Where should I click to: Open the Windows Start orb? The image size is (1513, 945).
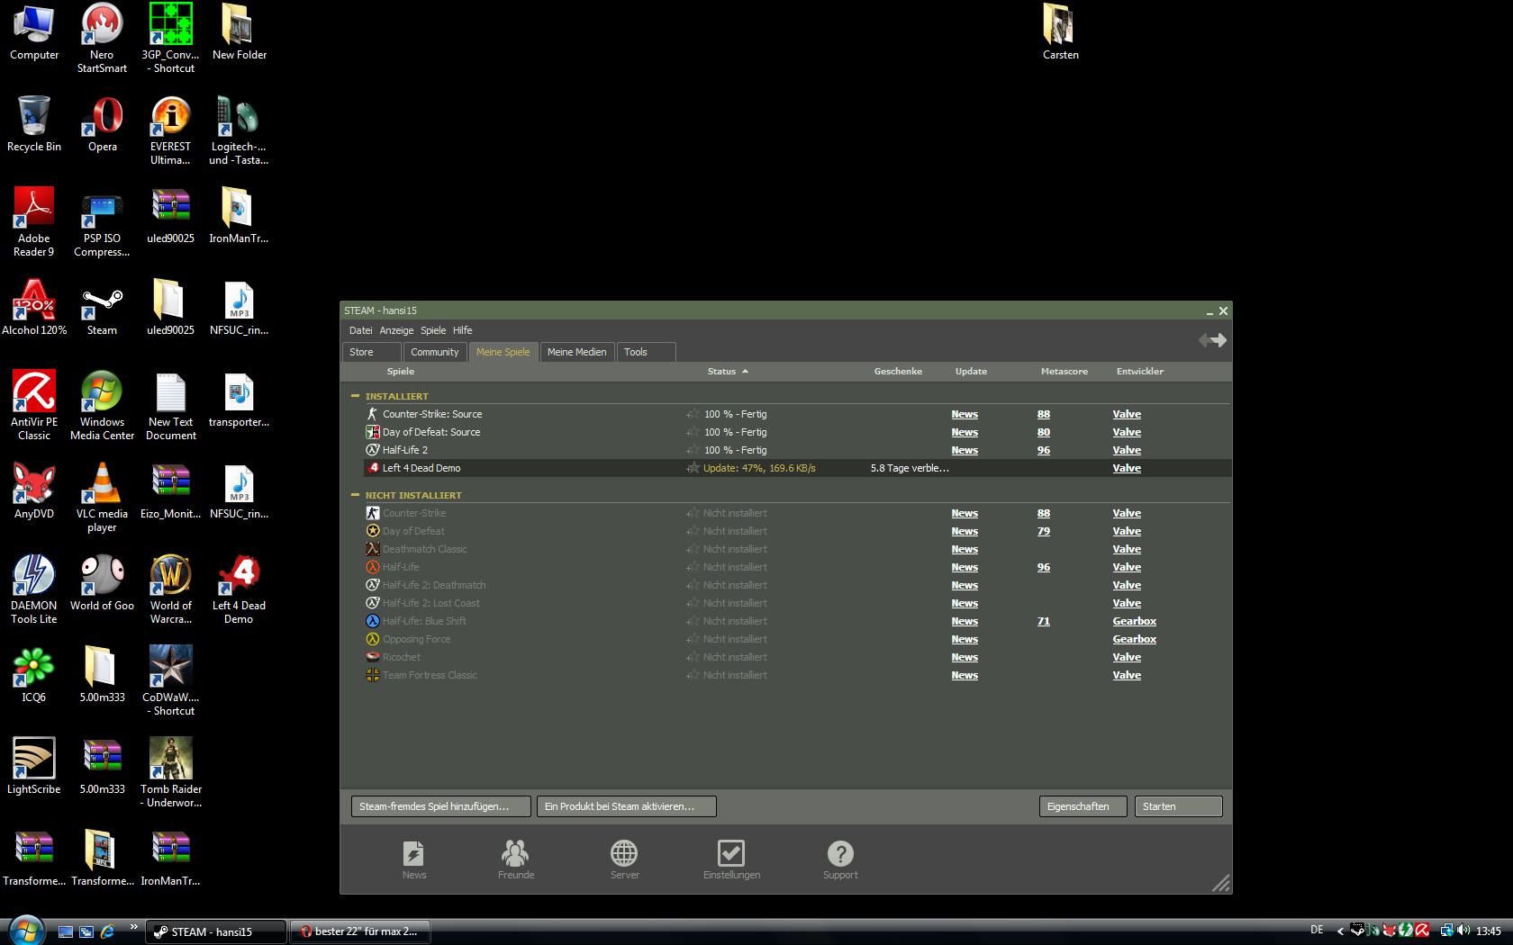(25, 929)
